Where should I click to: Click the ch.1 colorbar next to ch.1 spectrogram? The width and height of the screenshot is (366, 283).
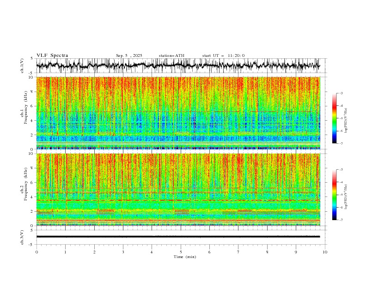point(334,118)
